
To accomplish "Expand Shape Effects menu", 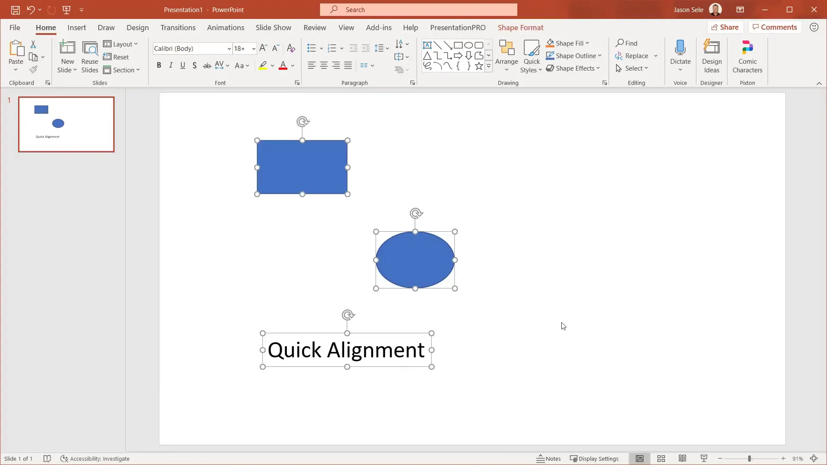I will click(572, 68).
